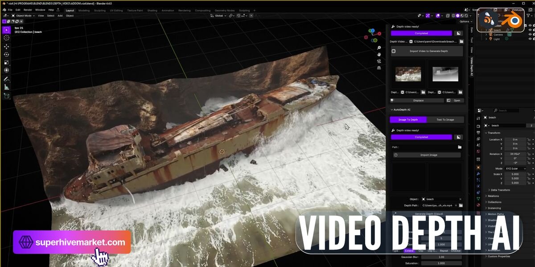Open the File menu
This screenshot has width=535, height=267.
10,10
